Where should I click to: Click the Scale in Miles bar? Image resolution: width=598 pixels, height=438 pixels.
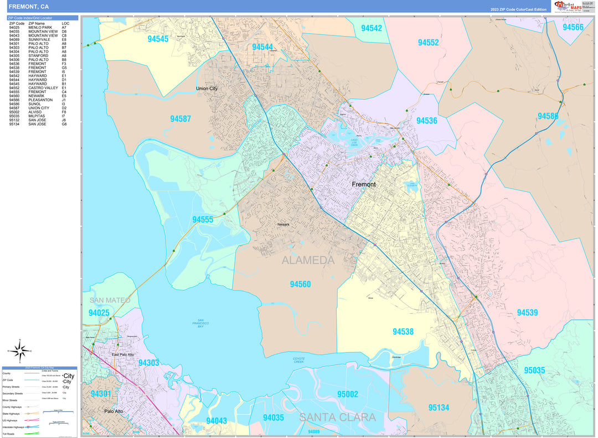coord(58,411)
